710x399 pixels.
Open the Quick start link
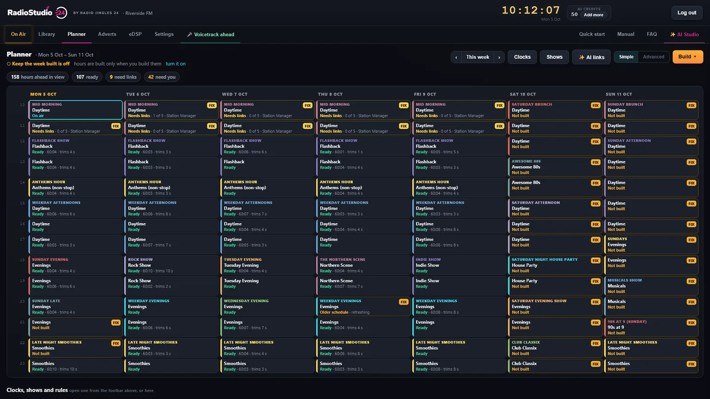point(592,34)
